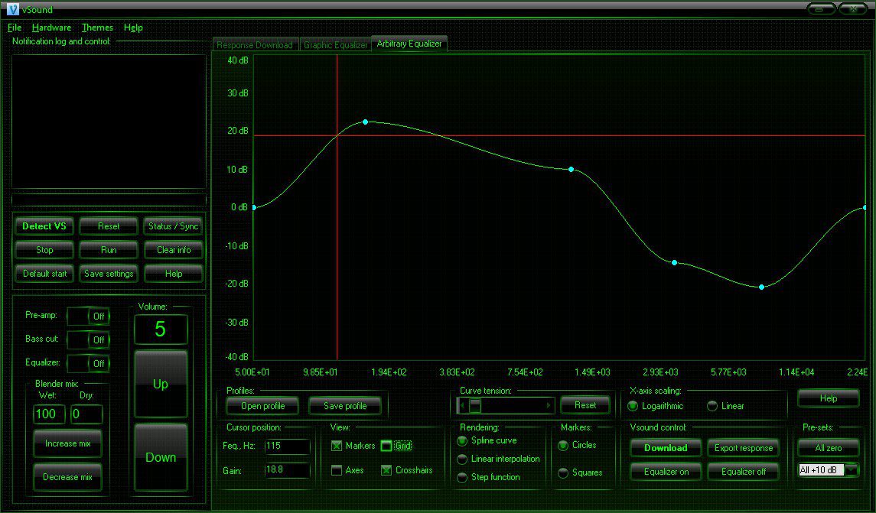Click the right arrow of Curve tension slider
The height and width of the screenshot is (513, 876).
(549, 405)
